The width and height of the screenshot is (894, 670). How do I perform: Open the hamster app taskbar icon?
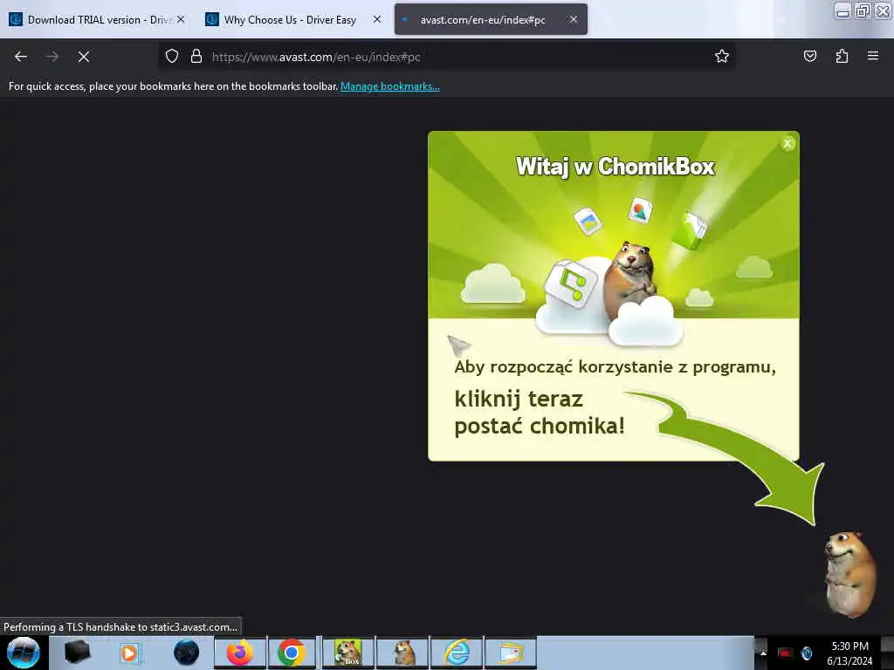402,653
